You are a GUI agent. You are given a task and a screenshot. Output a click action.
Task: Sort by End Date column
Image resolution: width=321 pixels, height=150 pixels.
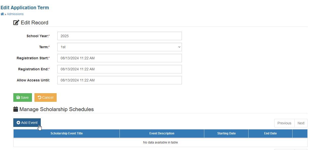270,133
